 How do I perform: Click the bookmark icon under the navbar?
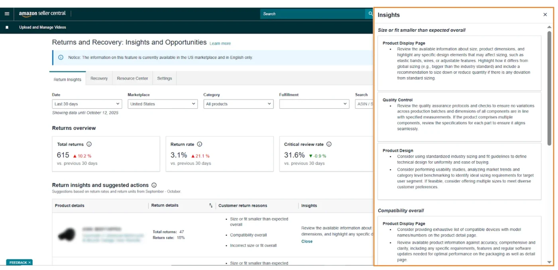tap(6, 27)
